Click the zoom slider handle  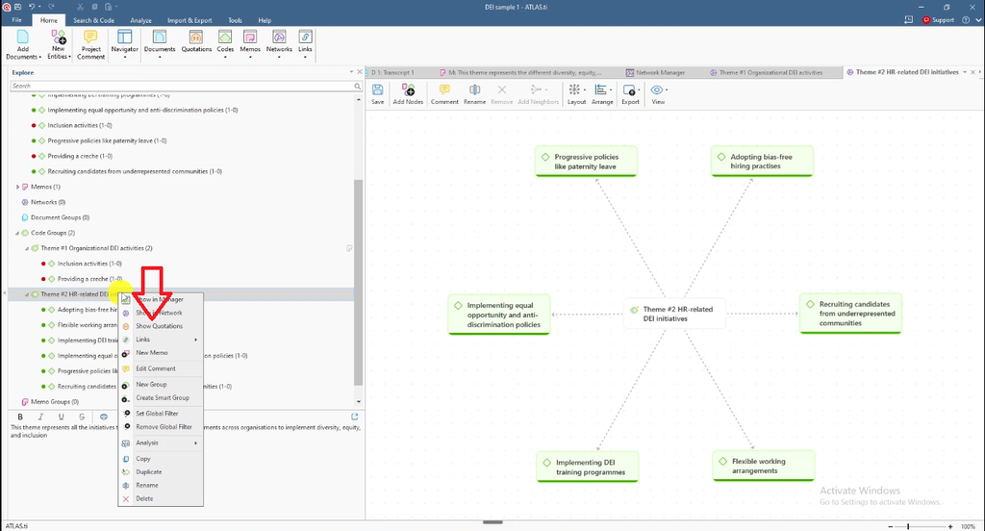point(908,526)
